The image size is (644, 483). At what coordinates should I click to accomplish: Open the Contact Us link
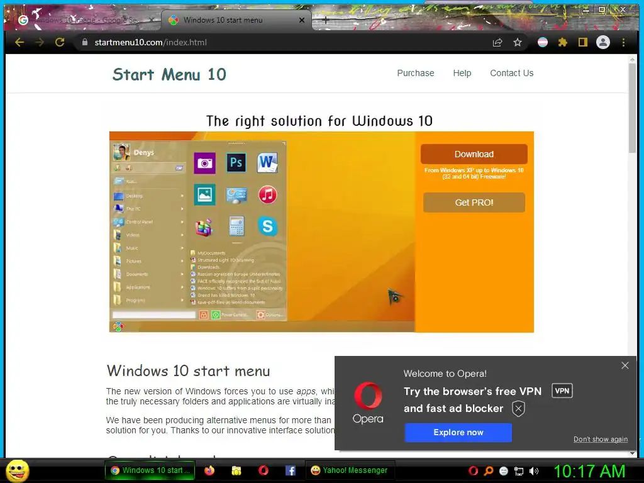point(512,73)
